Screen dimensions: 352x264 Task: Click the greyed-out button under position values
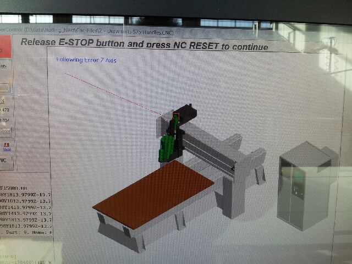point(4,132)
